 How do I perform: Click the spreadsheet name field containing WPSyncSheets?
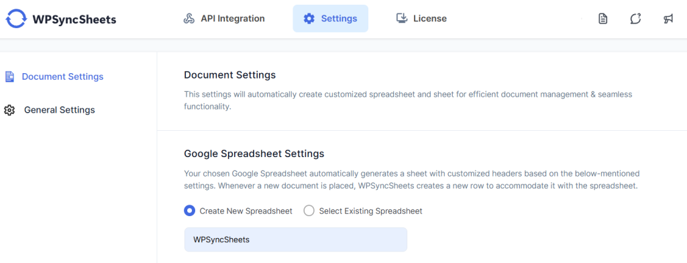(x=295, y=240)
